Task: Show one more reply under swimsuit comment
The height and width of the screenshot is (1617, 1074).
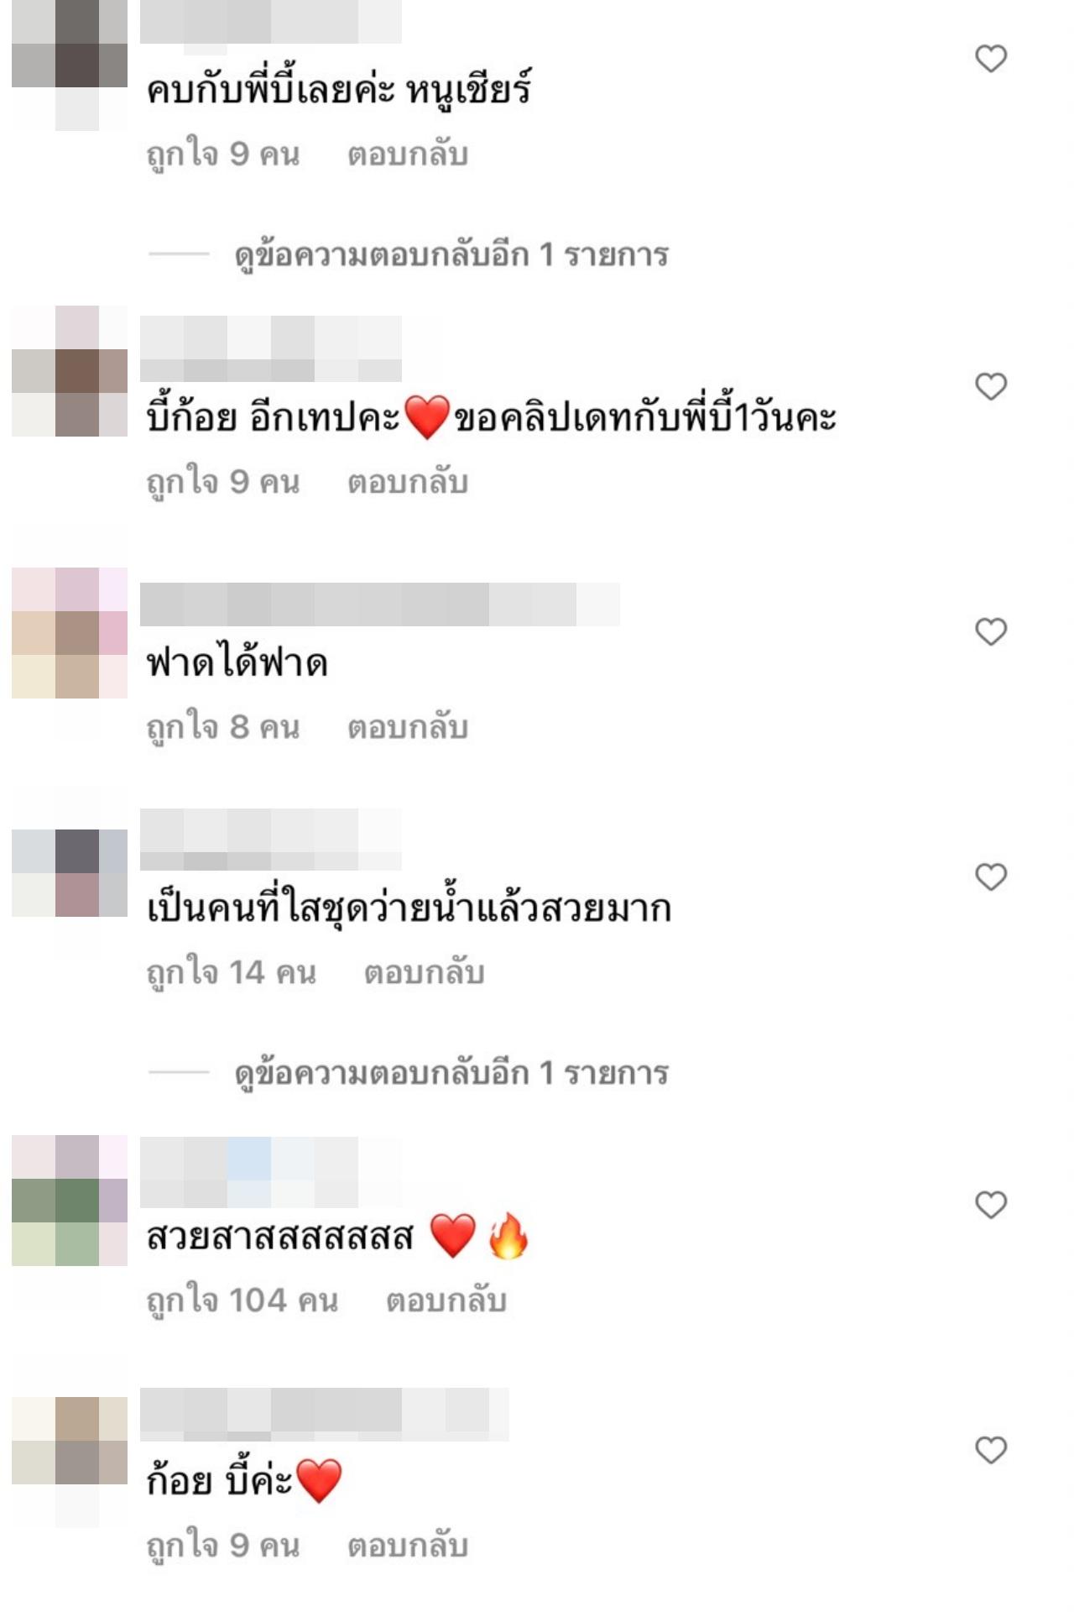Action: (x=451, y=1072)
